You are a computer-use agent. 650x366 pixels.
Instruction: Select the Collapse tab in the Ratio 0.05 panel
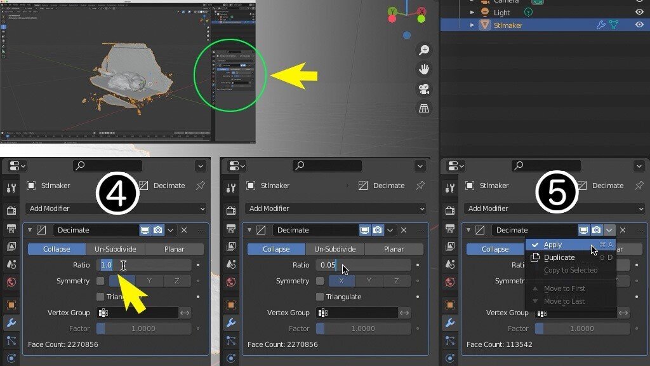tap(276, 249)
